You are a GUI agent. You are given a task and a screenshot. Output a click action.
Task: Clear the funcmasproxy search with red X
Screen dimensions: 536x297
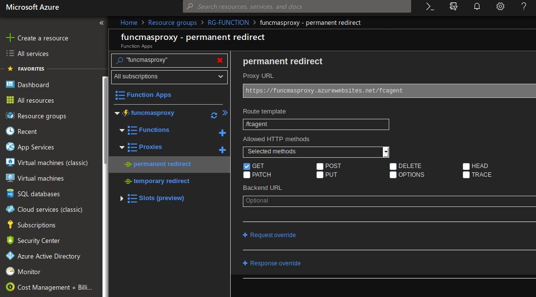(220, 60)
